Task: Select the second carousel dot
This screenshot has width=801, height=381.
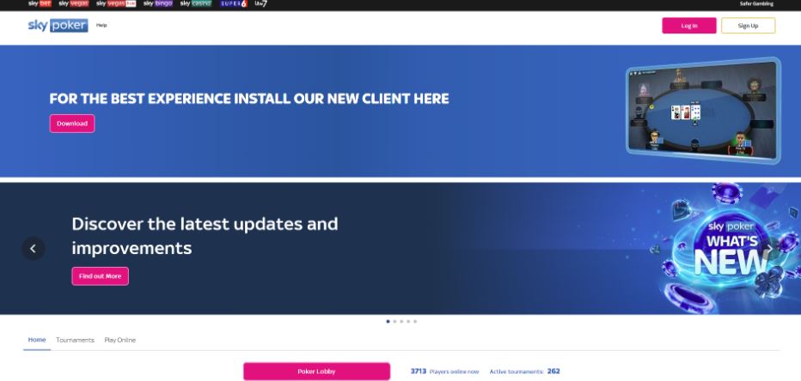Action: pyautogui.click(x=394, y=321)
